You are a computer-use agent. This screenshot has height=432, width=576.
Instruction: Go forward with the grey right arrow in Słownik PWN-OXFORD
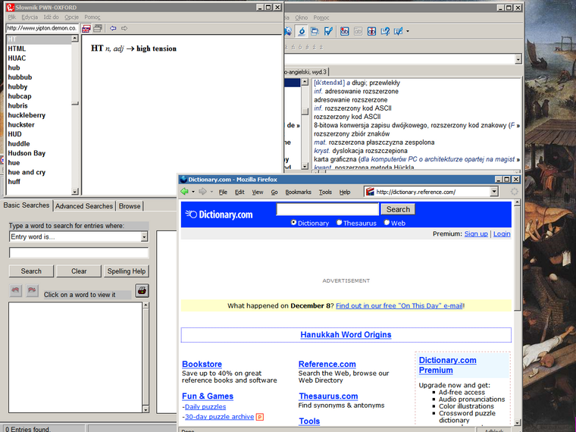(x=124, y=28)
